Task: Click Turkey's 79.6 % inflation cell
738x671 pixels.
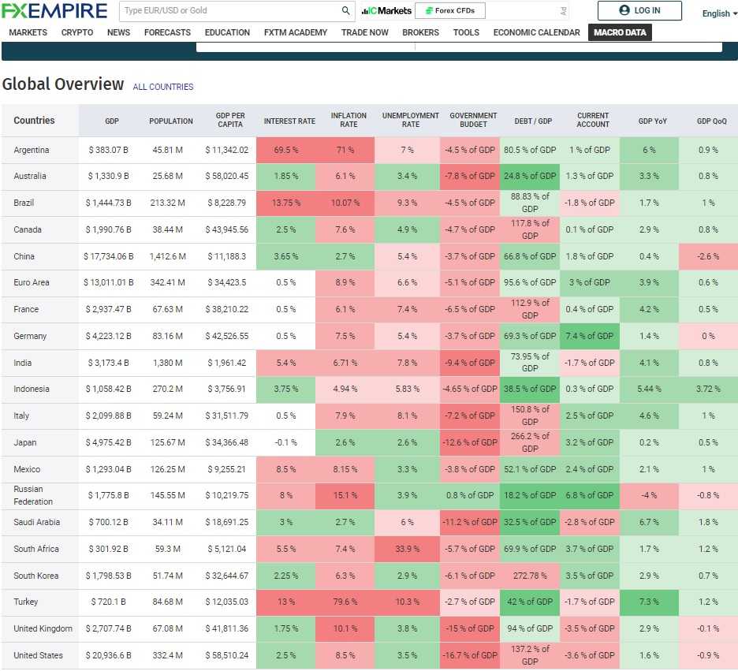Action: click(x=345, y=602)
